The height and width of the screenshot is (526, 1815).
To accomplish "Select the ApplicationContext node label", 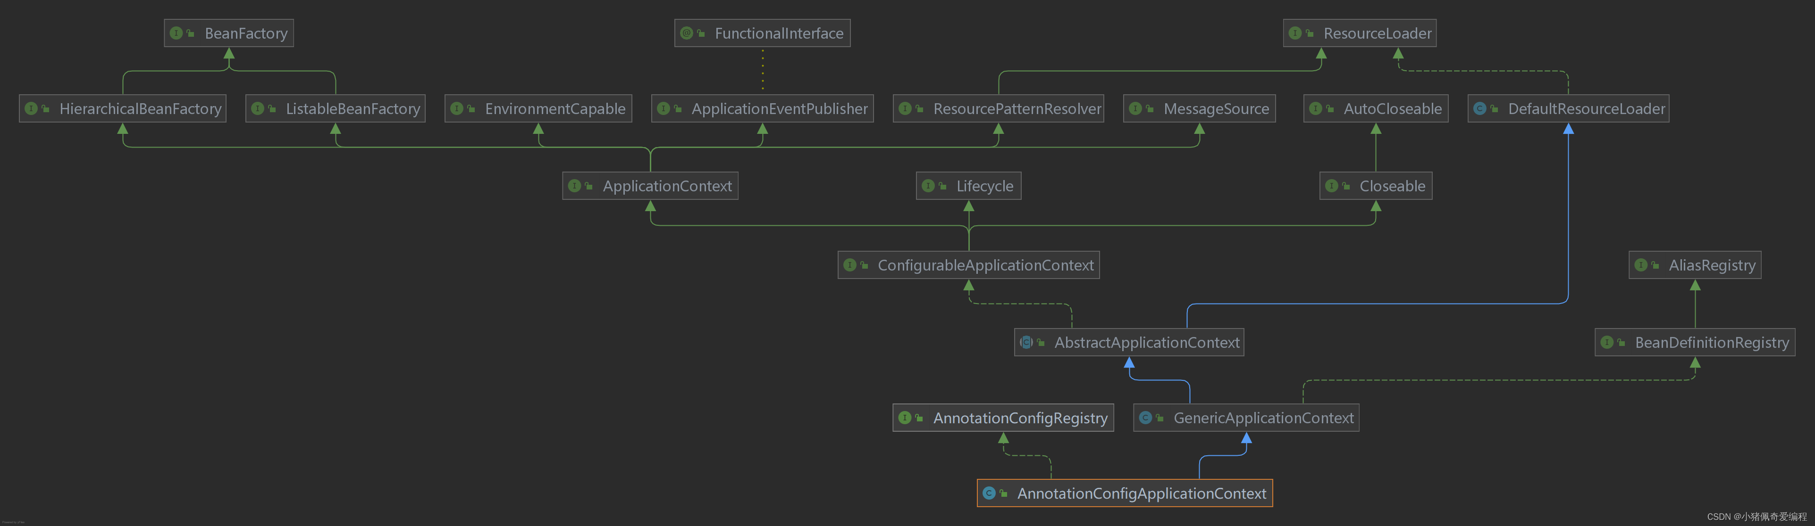I will (667, 186).
